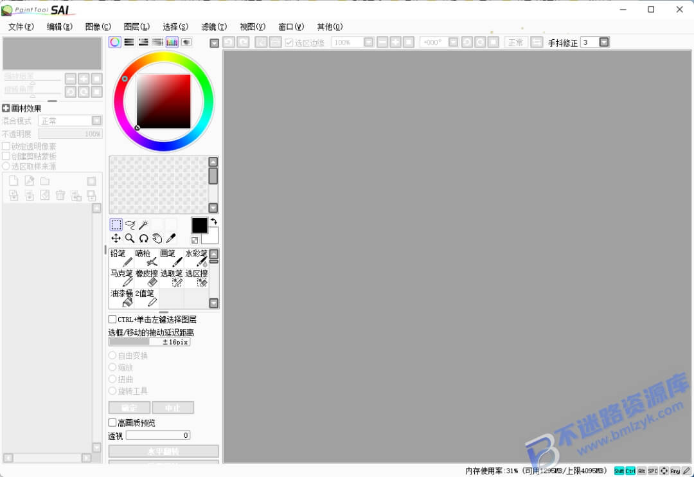Select the lasso tool
Screen dimensions: 694x477
point(130,224)
